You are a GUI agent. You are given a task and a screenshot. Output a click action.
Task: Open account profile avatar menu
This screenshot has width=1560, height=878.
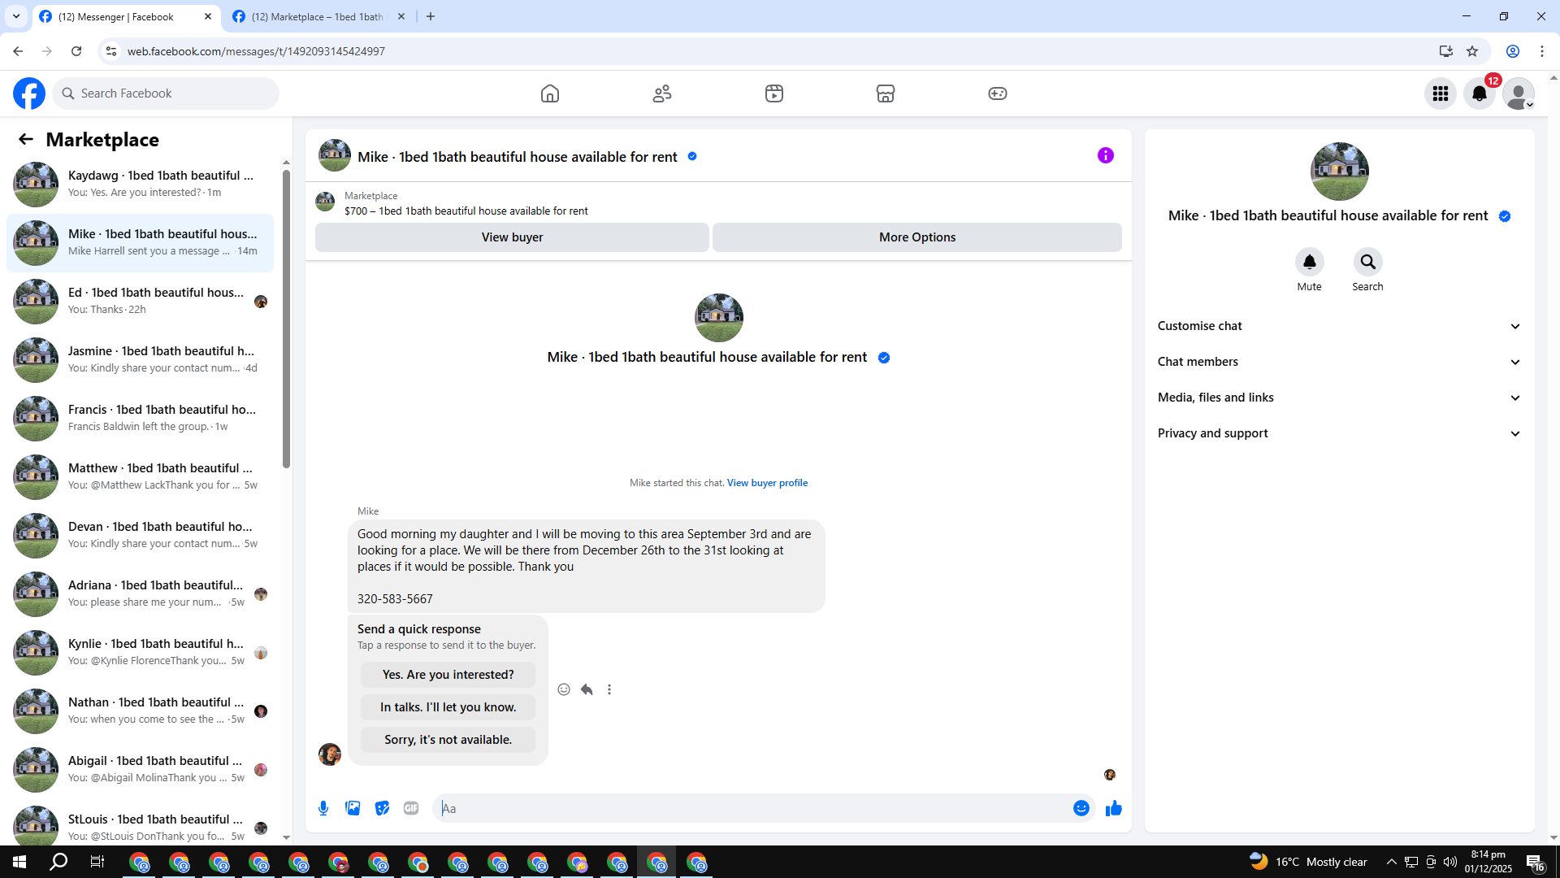[1519, 93]
